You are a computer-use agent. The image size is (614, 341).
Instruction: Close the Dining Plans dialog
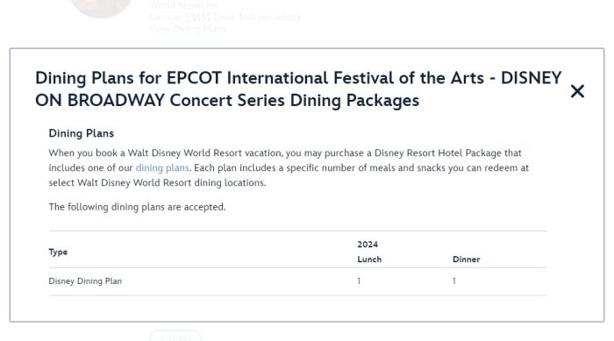pyautogui.click(x=577, y=91)
